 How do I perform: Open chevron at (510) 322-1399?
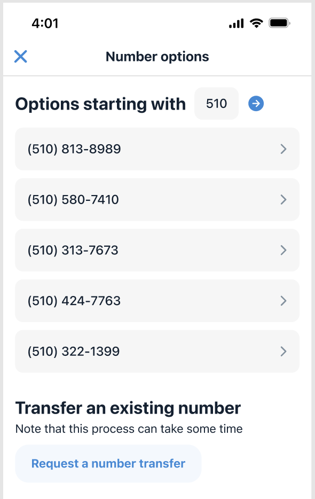coord(283,352)
